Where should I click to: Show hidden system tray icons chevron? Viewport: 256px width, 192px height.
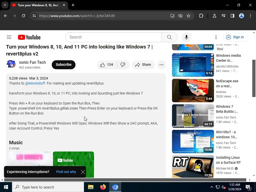[x=211, y=187]
